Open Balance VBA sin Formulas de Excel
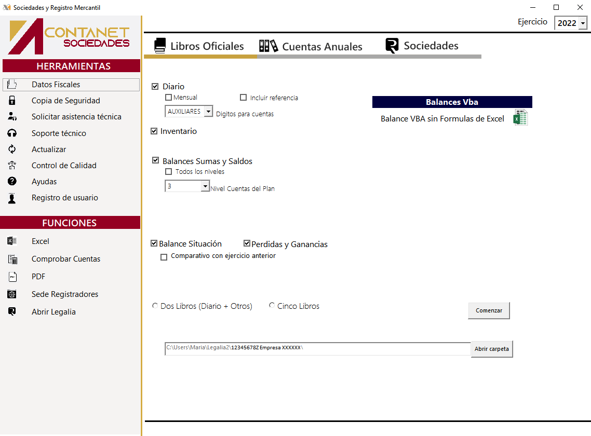Viewport: 591px width, 436px height. (442, 119)
